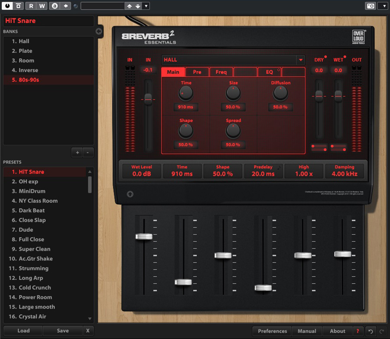Open dropdown next to camera icon

pyautogui.click(x=383, y=6)
